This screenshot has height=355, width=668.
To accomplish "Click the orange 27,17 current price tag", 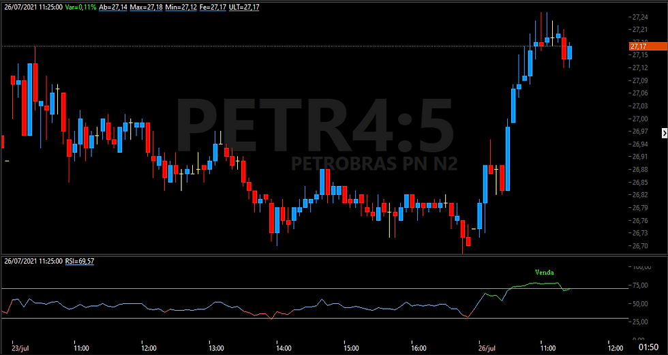I will pos(648,46).
